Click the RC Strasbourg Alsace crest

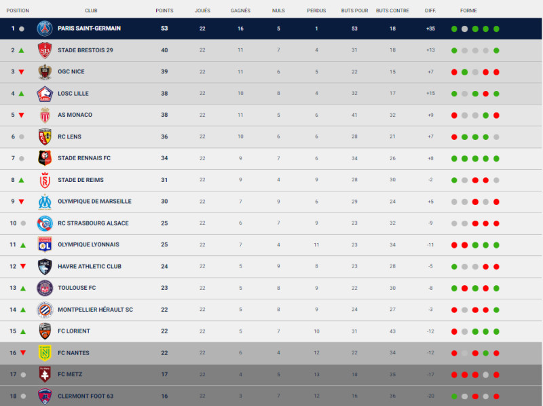pos(45,223)
